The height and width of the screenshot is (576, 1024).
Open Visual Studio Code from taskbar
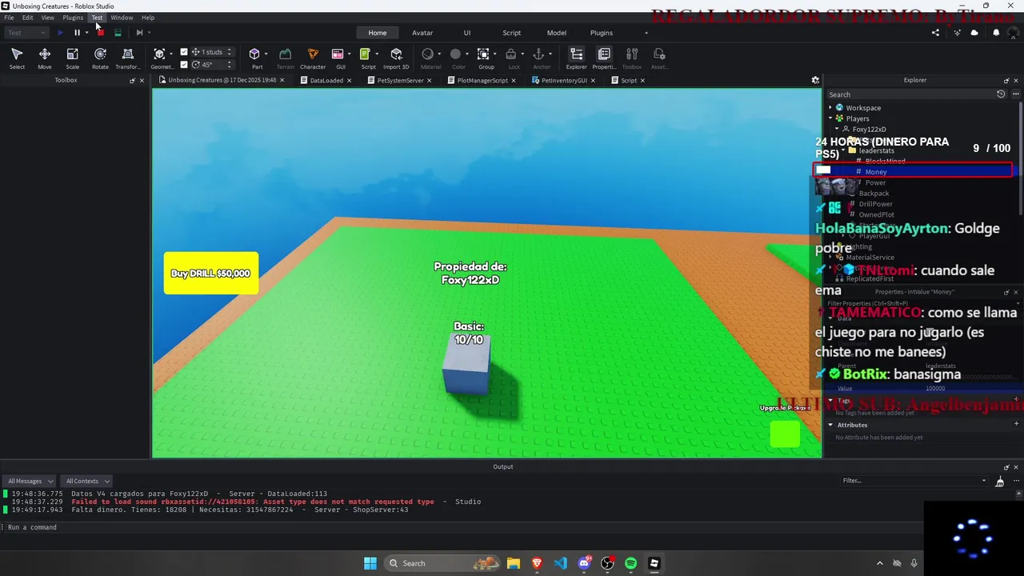point(560,563)
